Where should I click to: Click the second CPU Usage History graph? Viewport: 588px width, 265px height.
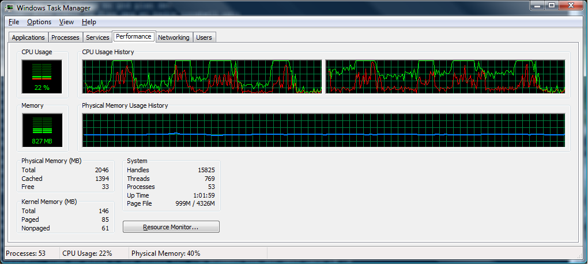pos(445,77)
